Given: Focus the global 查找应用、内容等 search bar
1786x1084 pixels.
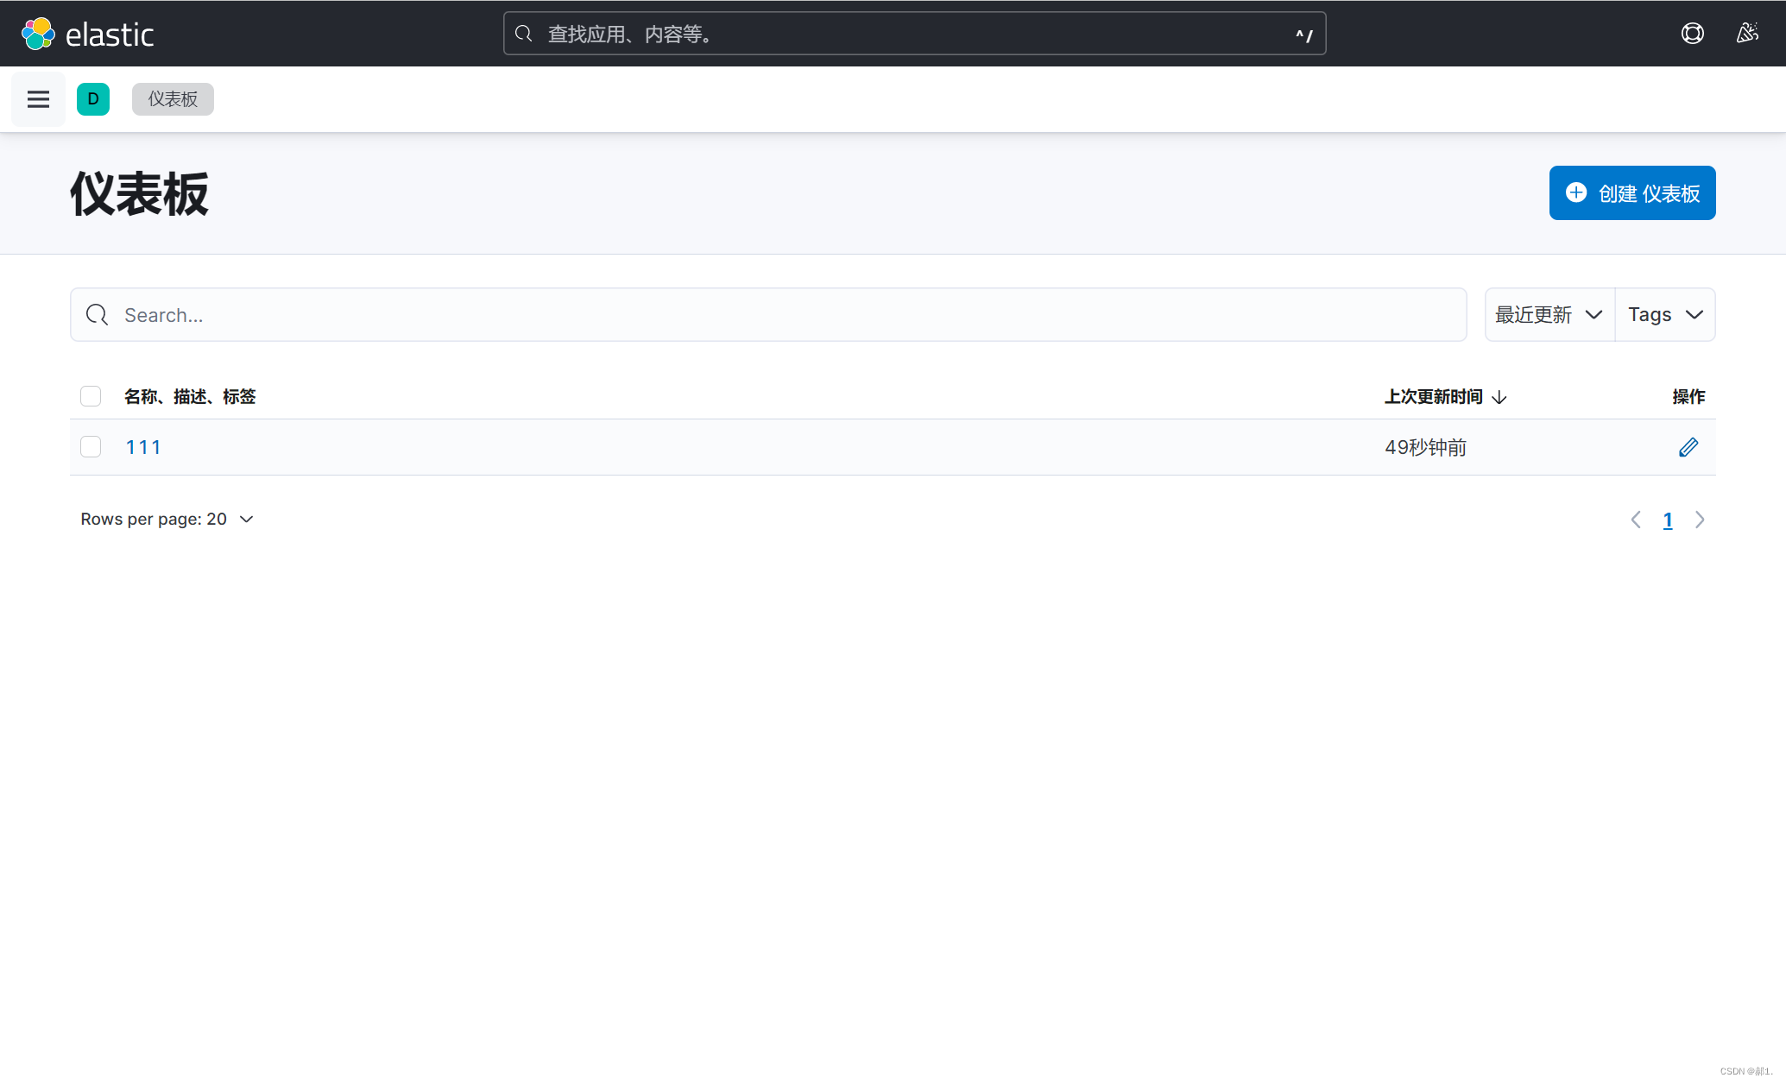Looking at the screenshot, I should [x=915, y=34].
